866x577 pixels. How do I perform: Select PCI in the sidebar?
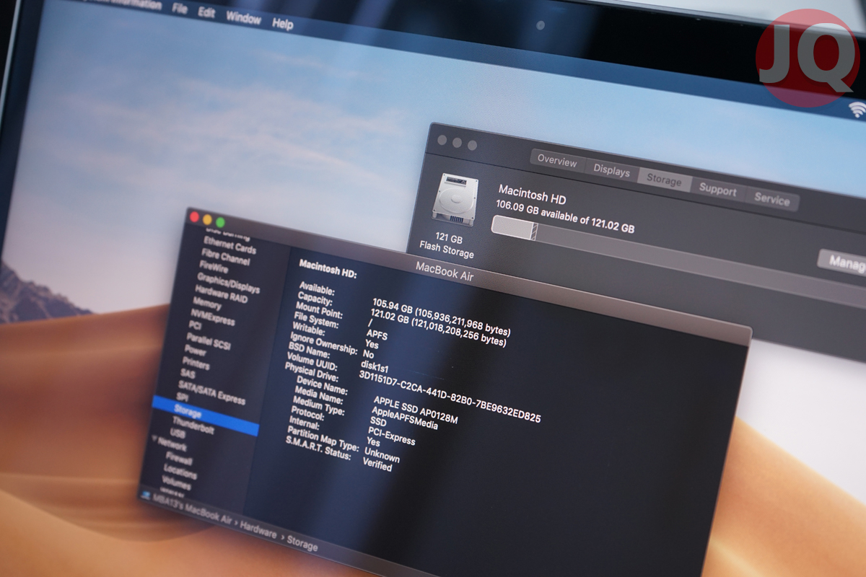(x=195, y=325)
